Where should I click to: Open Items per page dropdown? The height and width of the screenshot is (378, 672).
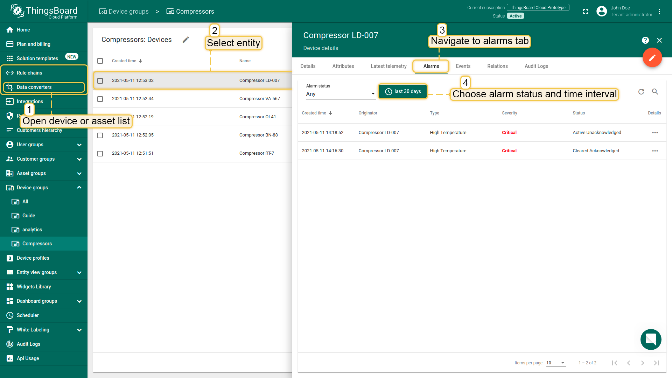(x=556, y=363)
